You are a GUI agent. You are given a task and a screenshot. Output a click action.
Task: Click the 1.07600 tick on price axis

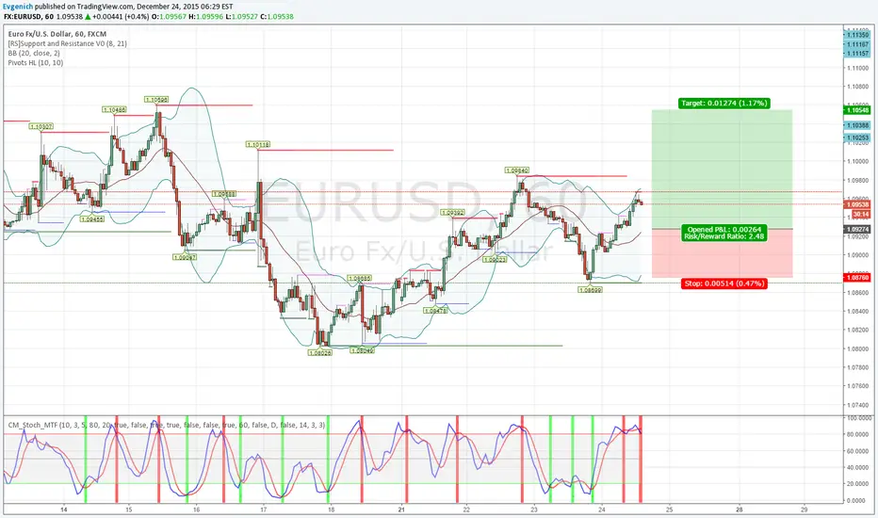(858, 386)
